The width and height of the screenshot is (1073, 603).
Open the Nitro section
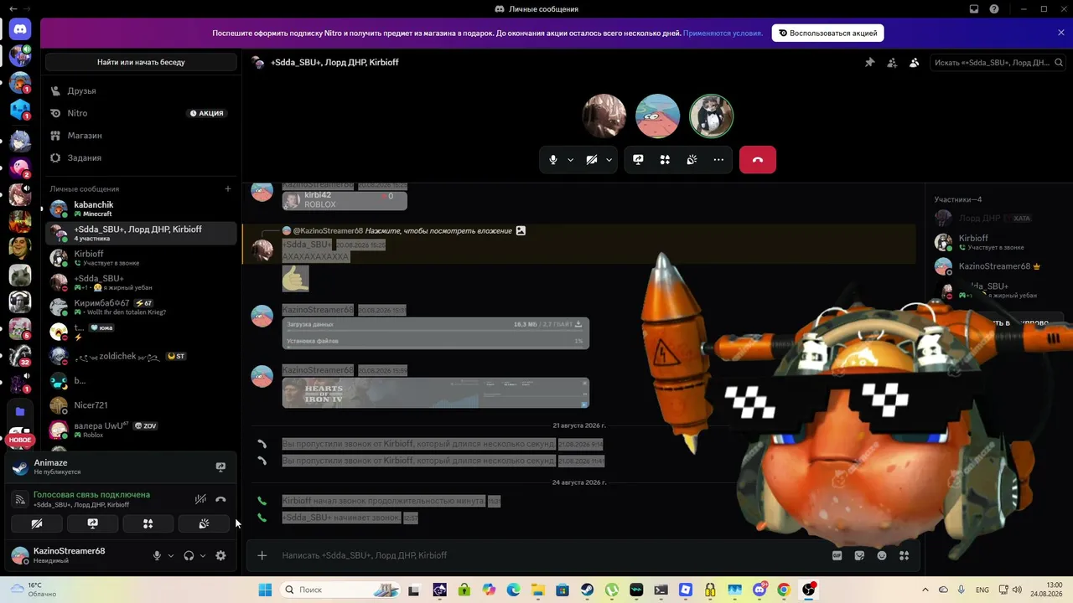(x=141, y=113)
